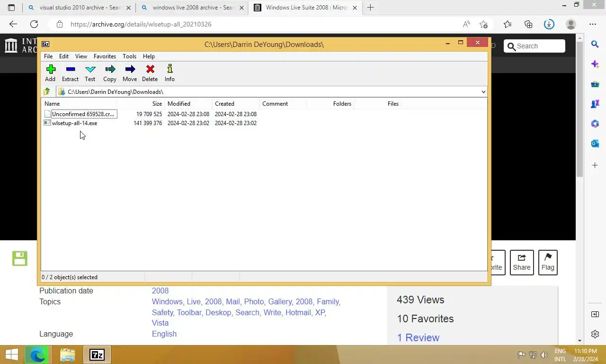Go up one folder level in 7-Zip
The height and width of the screenshot is (364, 606).
[47, 91]
